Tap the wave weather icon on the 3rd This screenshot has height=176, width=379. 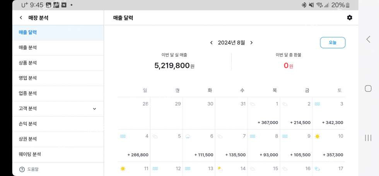(x=317, y=104)
